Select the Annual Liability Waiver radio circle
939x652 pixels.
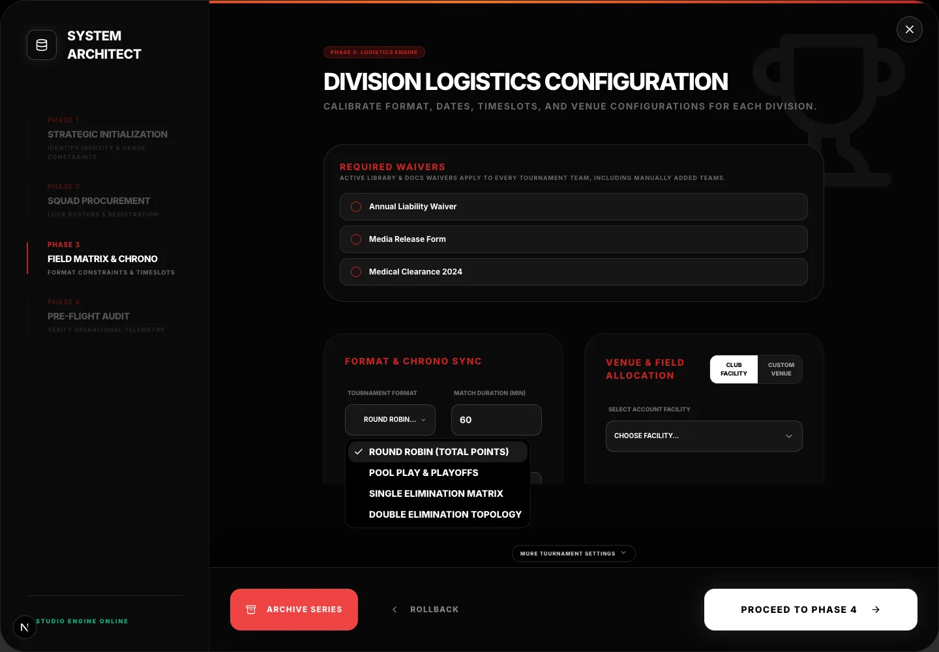(356, 207)
